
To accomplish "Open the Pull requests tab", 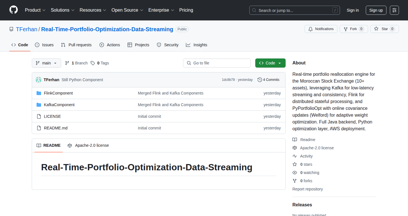I will [x=76, y=45].
